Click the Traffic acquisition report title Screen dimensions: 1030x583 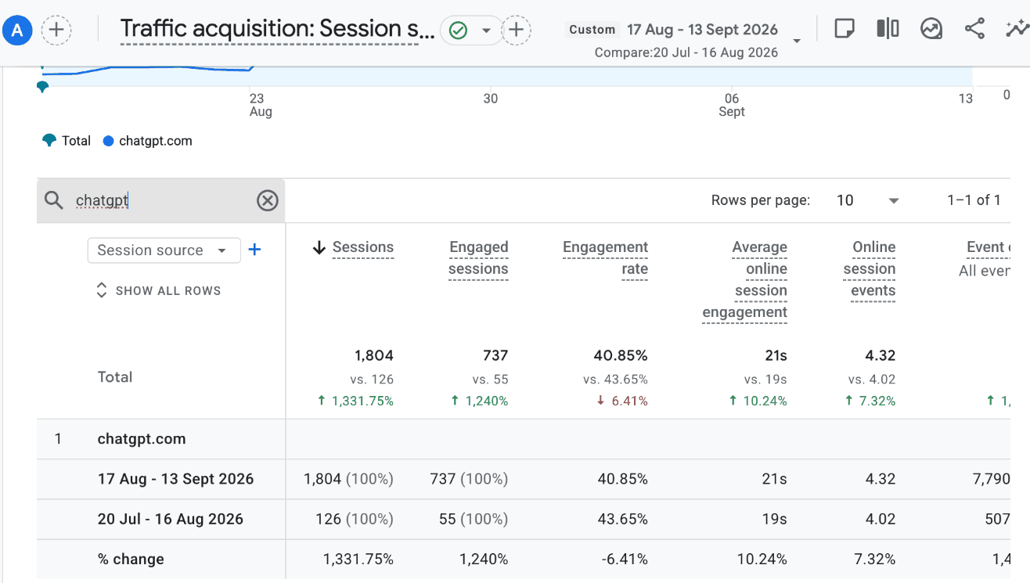click(277, 29)
